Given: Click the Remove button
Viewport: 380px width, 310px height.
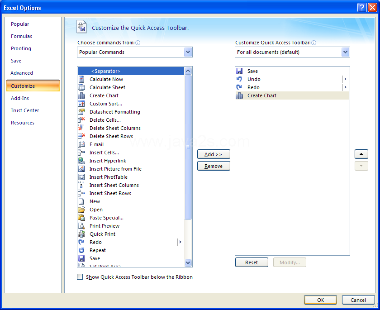Looking at the screenshot, I should pos(214,166).
